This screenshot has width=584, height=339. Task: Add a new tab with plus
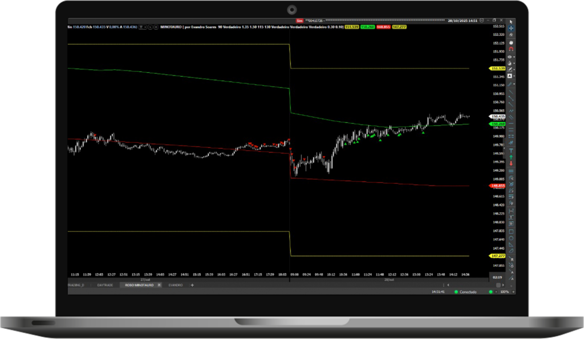pyautogui.click(x=192, y=284)
